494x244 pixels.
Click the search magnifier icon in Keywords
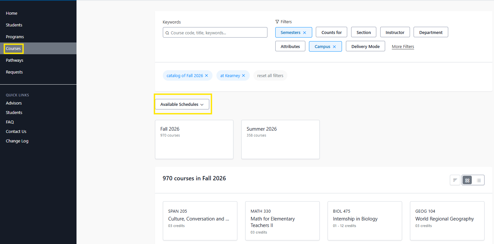167,33
